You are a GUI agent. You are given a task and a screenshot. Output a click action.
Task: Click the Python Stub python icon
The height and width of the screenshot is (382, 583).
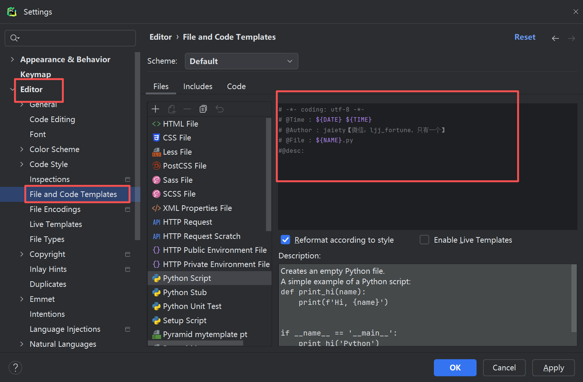click(156, 292)
